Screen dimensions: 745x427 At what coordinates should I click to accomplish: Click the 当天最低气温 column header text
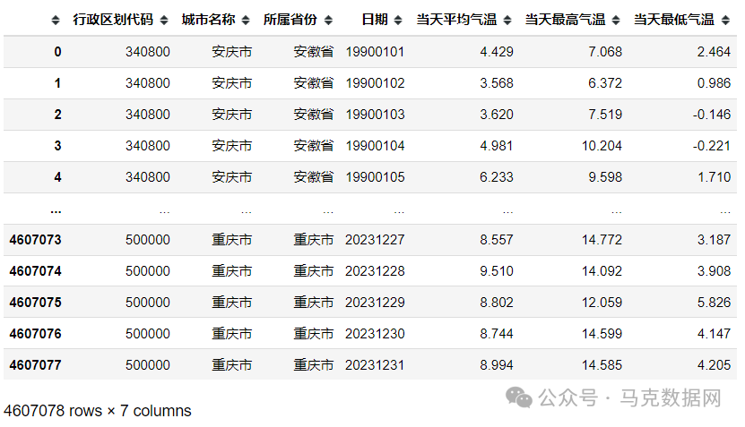[674, 20]
